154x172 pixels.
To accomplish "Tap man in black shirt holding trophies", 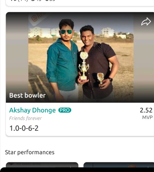I will point(97,63).
